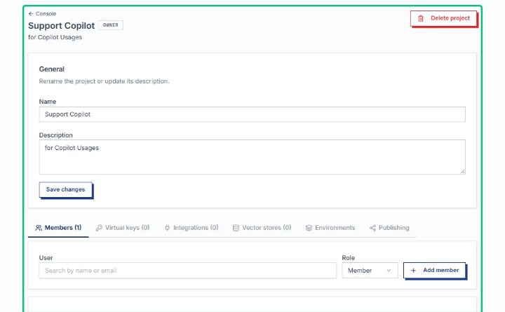Open the Vector stores (0) tab
Screen dimensions: 505x312
(262, 228)
